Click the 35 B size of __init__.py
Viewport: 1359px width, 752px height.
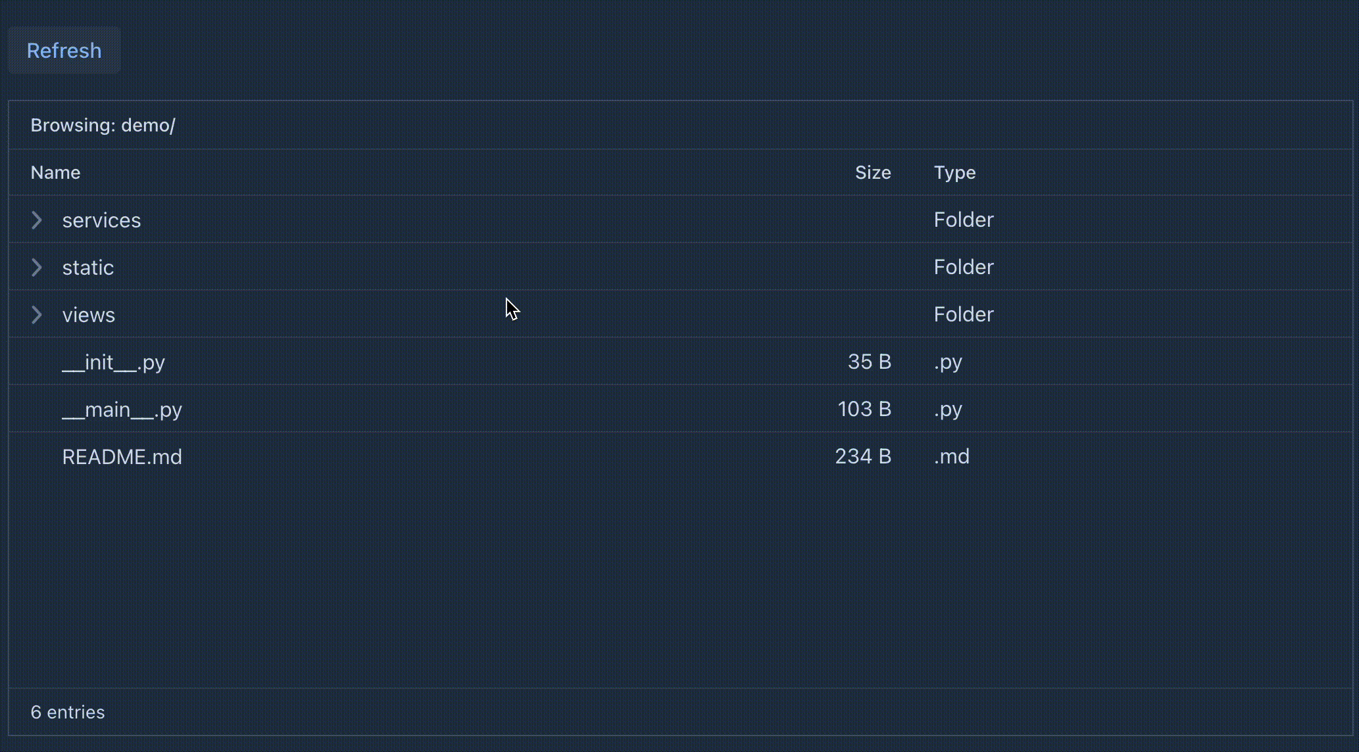pos(870,362)
